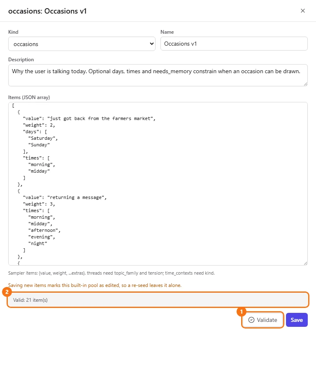Click the Items JSON editor resize handle
Viewport: 316px width, 370px height.
(x=305, y=264)
